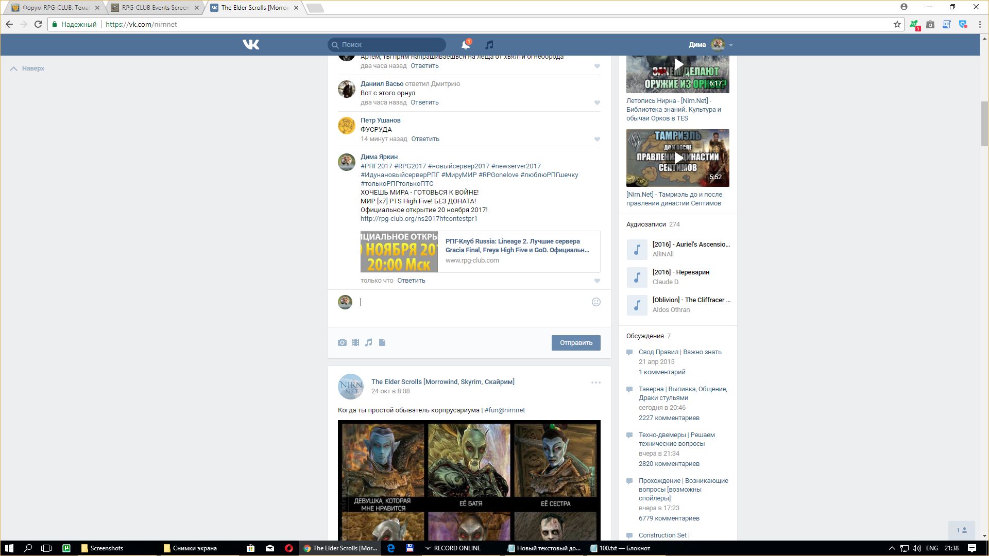
Task: Click the page vertical scrollbar thumb
Action: [x=984, y=124]
